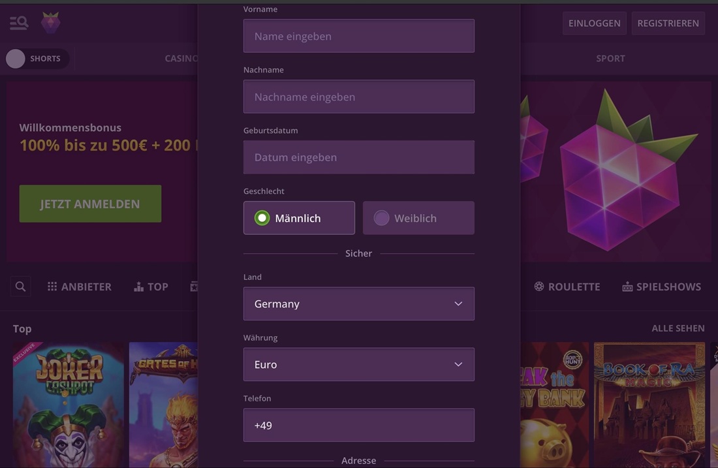Click the raspberry casino logo

[x=50, y=22]
